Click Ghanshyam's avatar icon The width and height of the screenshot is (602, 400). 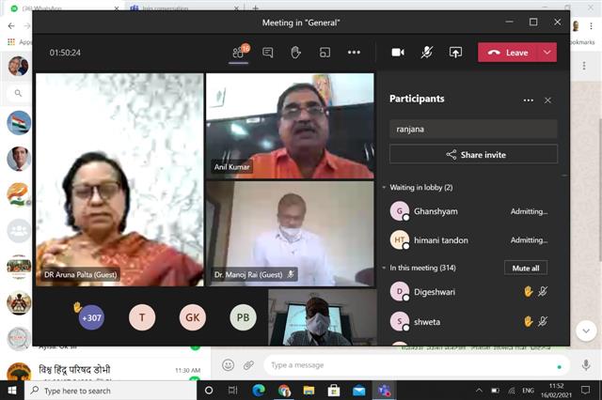[400, 210]
